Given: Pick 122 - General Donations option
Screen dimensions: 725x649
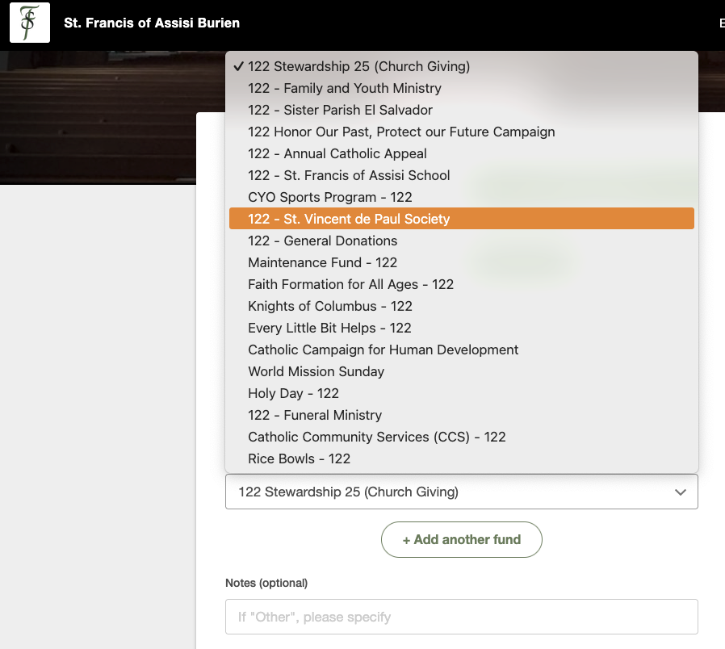Looking at the screenshot, I should pyautogui.click(x=462, y=241).
